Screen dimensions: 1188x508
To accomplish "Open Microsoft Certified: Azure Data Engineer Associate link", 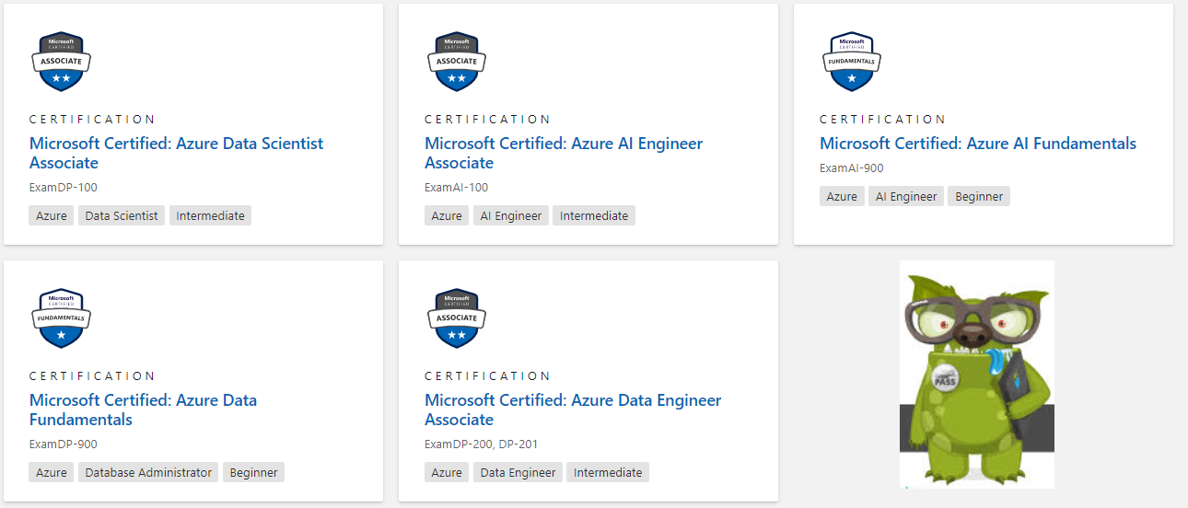I will pyautogui.click(x=573, y=410).
